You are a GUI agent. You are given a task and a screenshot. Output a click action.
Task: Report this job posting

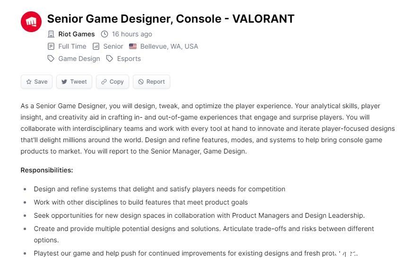(151, 82)
